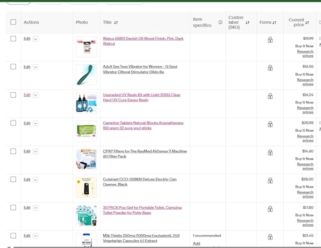Image resolution: width=321 pixels, height=248 pixels.
Task: Sort listings by Title using sort arrows
Action: pyautogui.click(x=116, y=23)
